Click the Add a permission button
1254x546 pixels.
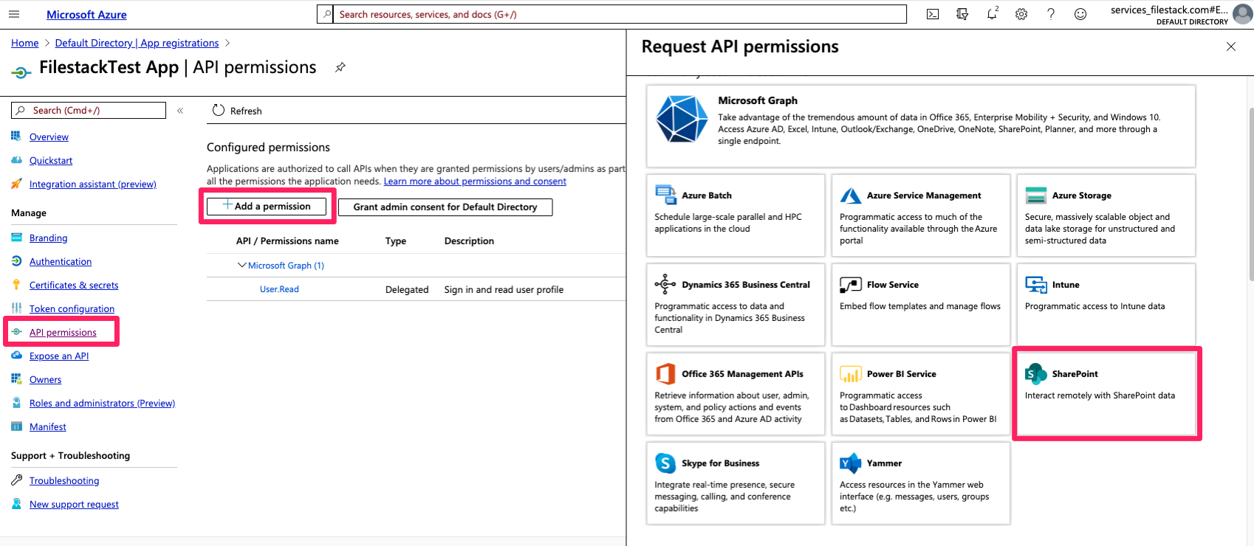pyautogui.click(x=267, y=207)
